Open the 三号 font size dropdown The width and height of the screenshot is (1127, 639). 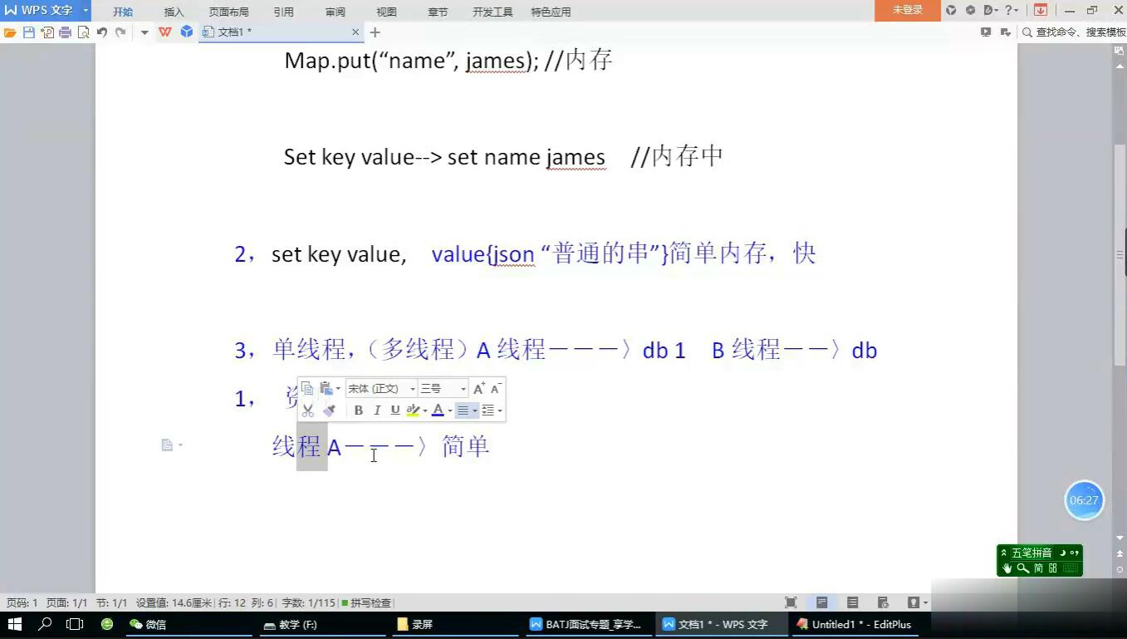pos(443,389)
